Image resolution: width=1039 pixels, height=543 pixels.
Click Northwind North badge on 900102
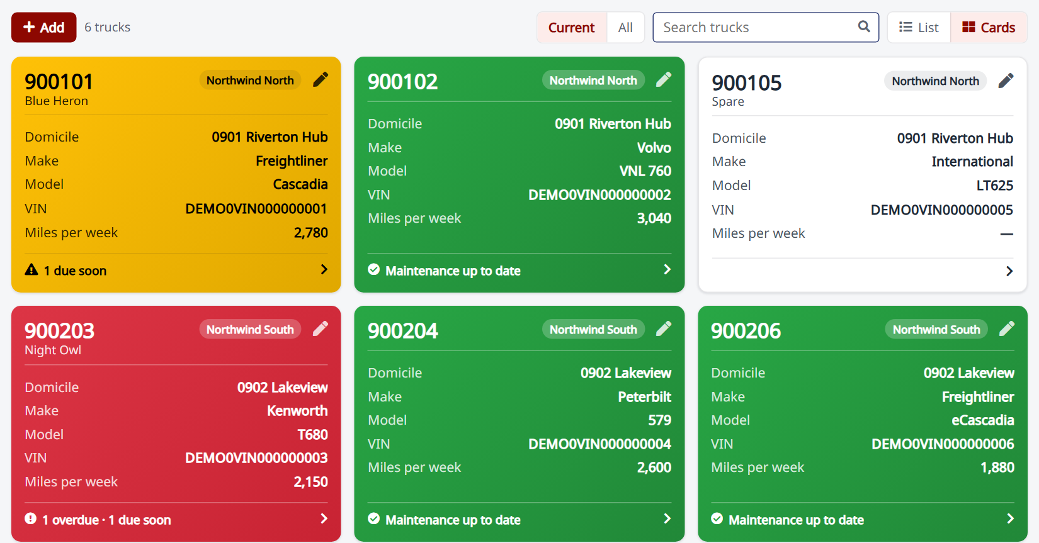coord(593,81)
